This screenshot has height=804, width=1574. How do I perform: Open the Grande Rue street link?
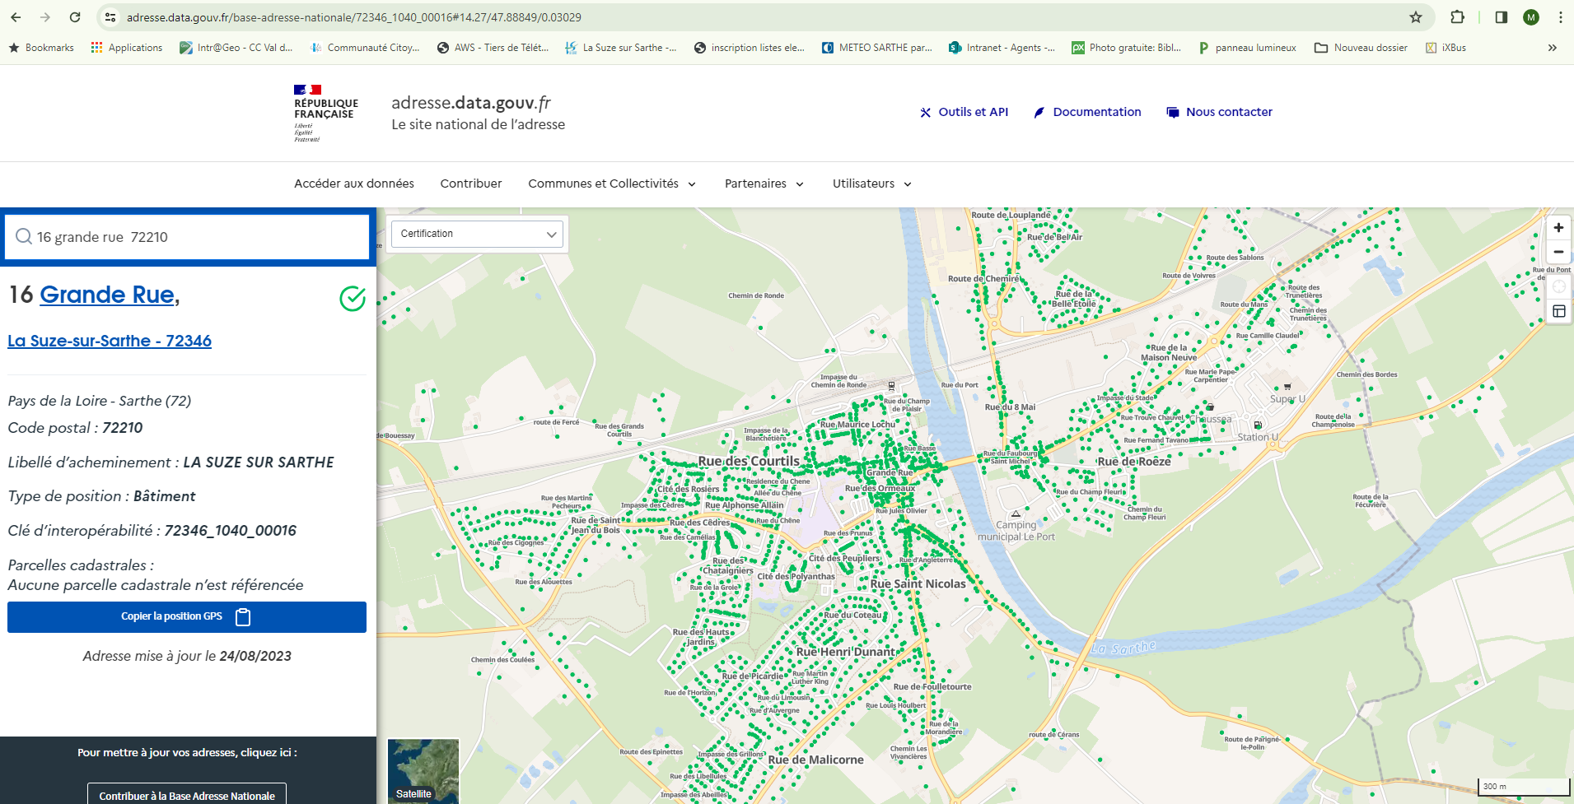107,295
